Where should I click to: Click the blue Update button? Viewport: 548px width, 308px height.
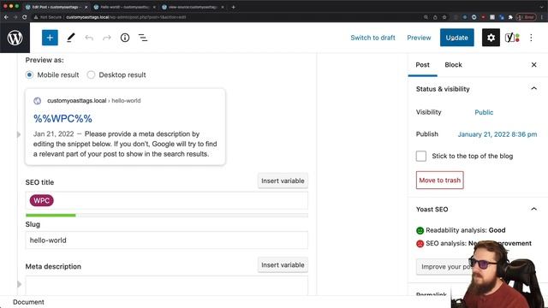(456, 38)
